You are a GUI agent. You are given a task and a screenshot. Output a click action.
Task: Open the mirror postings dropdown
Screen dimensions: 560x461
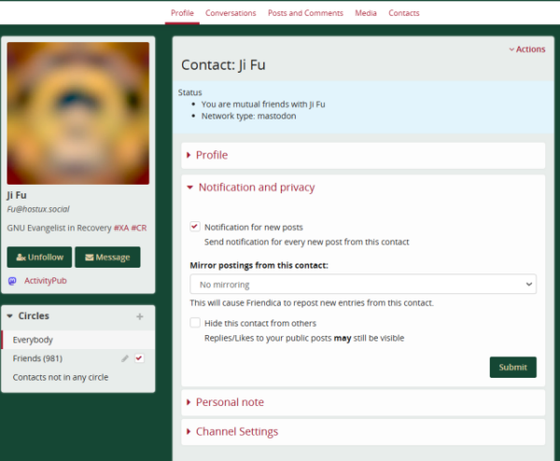click(x=362, y=284)
